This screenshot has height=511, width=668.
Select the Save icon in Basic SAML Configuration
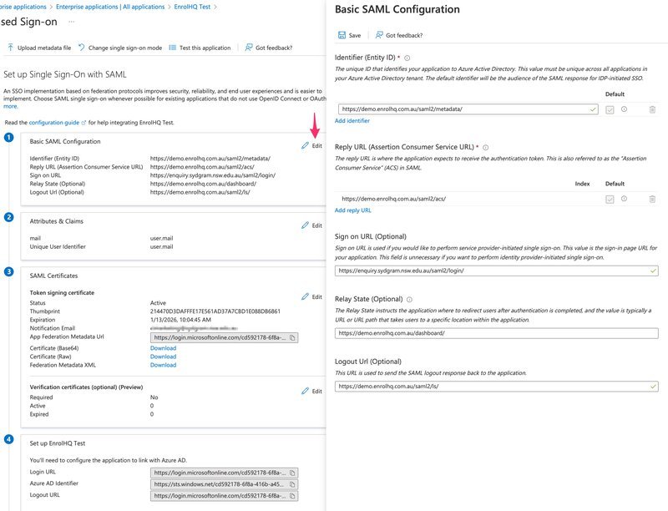coord(342,34)
